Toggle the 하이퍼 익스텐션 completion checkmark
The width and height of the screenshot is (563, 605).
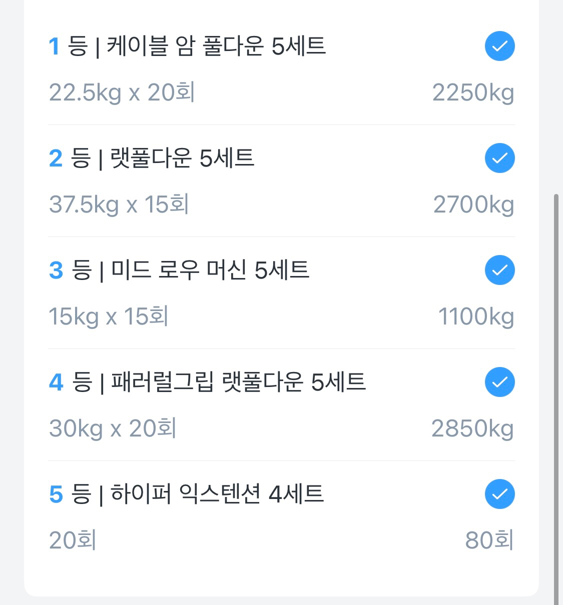click(x=499, y=494)
